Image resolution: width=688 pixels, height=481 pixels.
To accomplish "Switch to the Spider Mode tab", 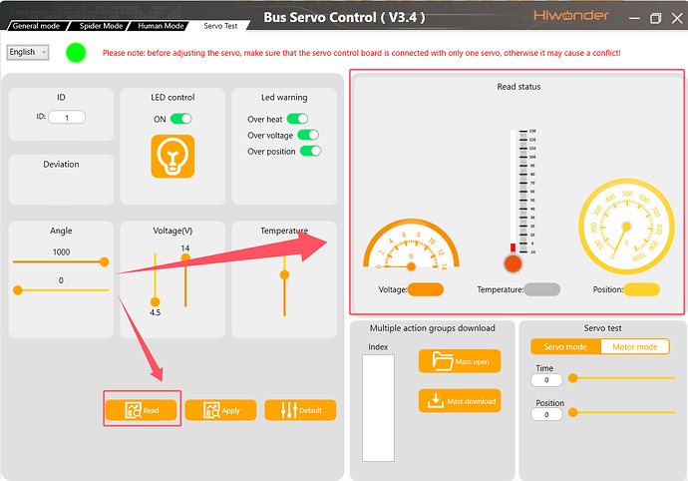I will (101, 26).
